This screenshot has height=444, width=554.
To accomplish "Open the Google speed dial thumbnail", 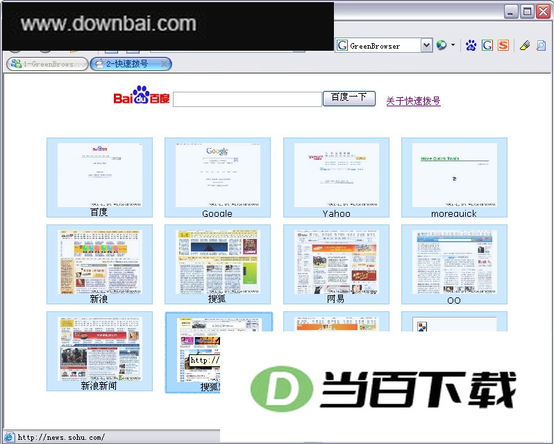I will [x=218, y=177].
